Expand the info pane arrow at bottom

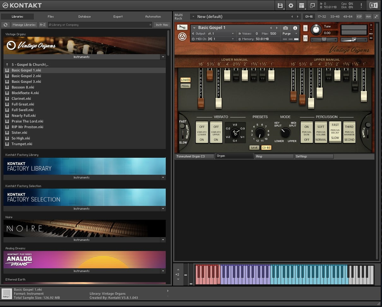[168, 291]
